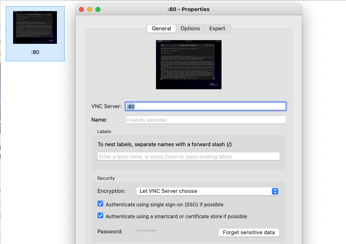Focus the Name friendly identifier field
Image resolution: width=346 pixels, height=244 pixels.
[x=206, y=120]
